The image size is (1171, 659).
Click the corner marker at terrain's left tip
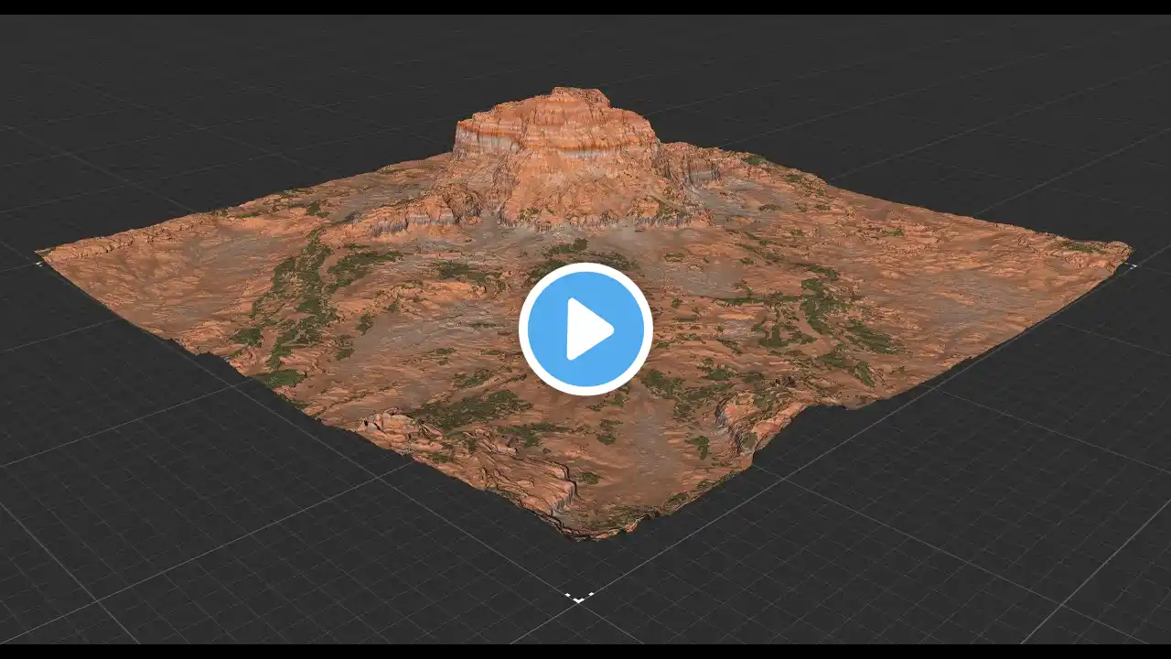click(38, 263)
